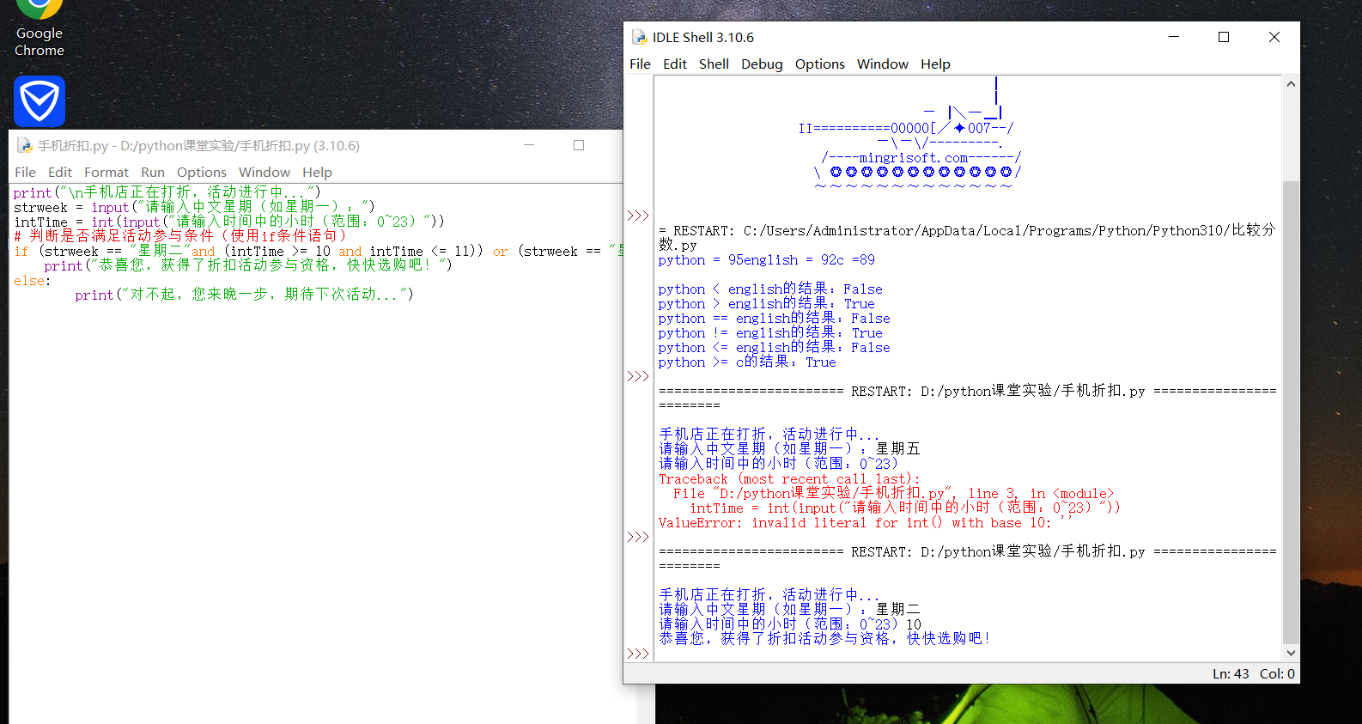Image resolution: width=1362 pixels, height=724 pixels.
Task: Click the strweek input line in editor
Action: (195, 208)
